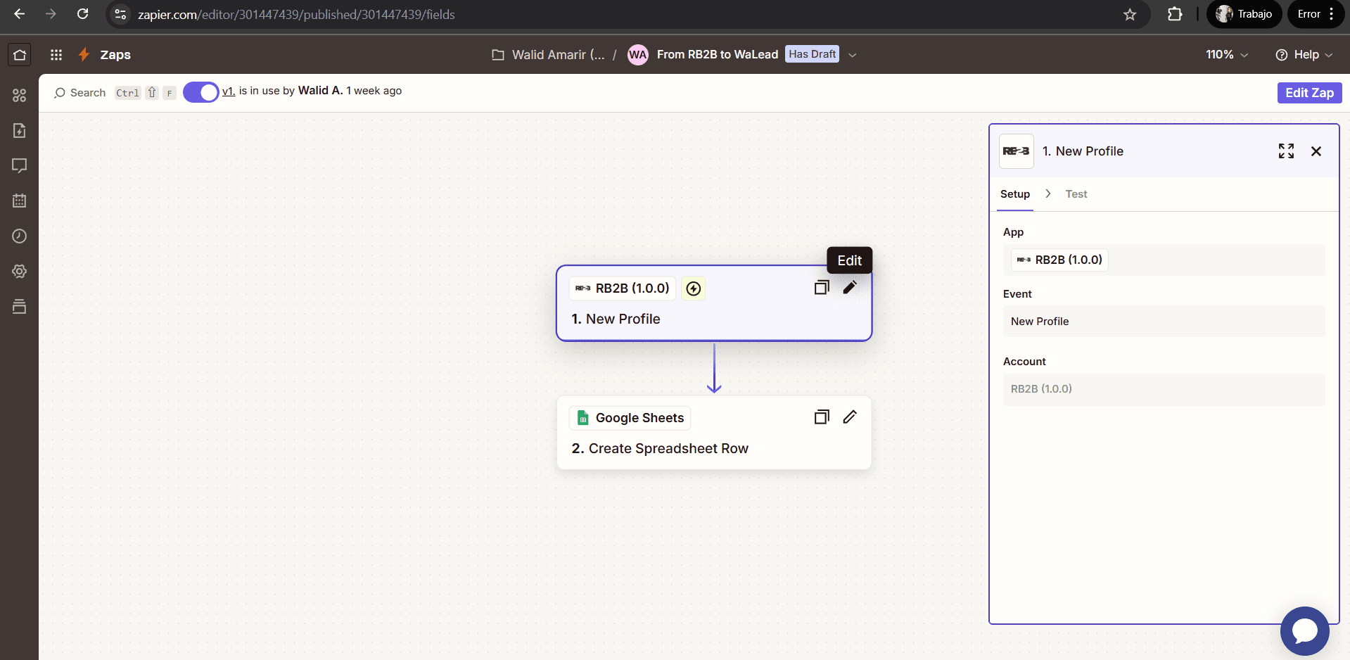Click the trigger lightning badge on step 1
The image size is (1350, 660).
tap(694, 288)
